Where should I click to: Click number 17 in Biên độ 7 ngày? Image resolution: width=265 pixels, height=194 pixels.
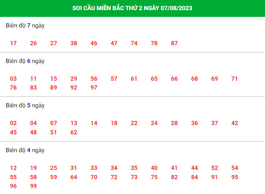pos(13,43)
